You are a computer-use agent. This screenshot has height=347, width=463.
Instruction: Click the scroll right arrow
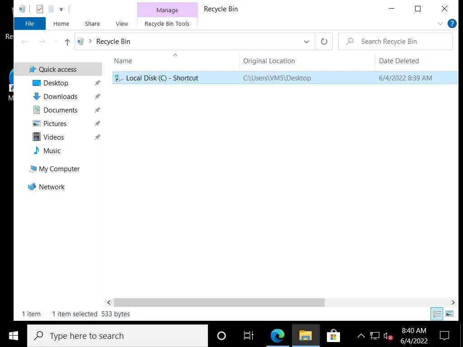pos(453,302)
